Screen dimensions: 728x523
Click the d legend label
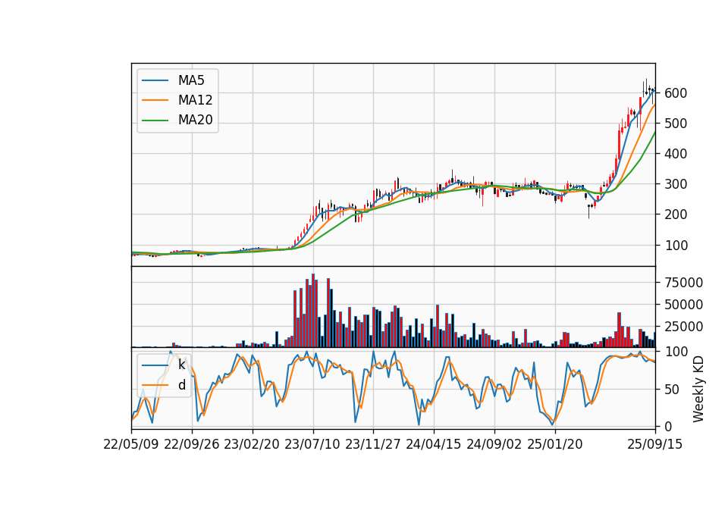[x=182, y=385]
